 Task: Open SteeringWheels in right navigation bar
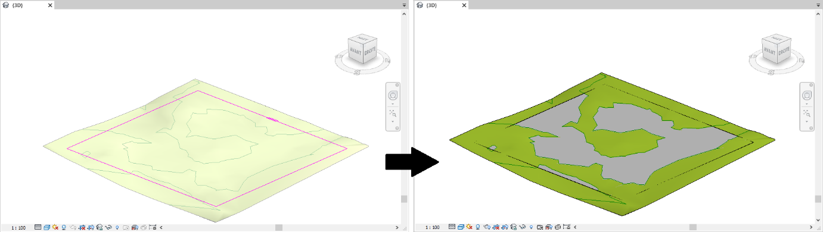click(807, 95)
